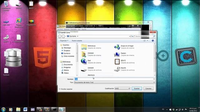Open the File Explorer taskbar icon
Screen dimensions: 200x112
pos(18,110)
